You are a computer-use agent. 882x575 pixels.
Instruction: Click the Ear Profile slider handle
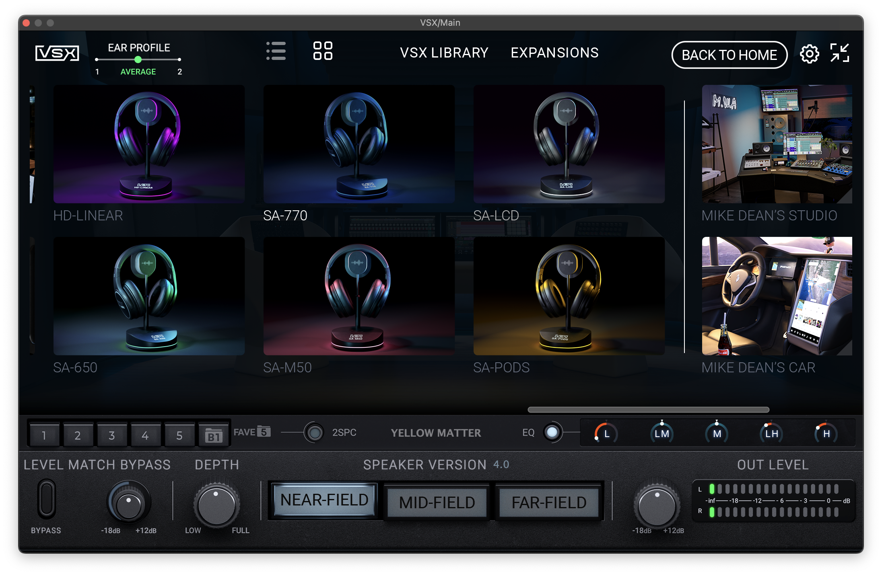(x=138, y=60)
